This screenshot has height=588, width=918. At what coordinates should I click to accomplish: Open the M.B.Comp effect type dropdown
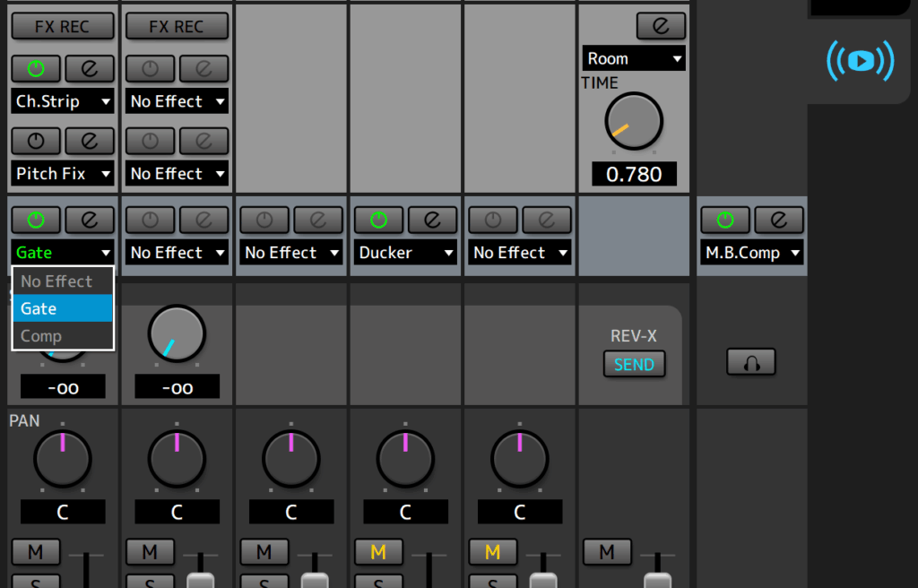point(752,253)
